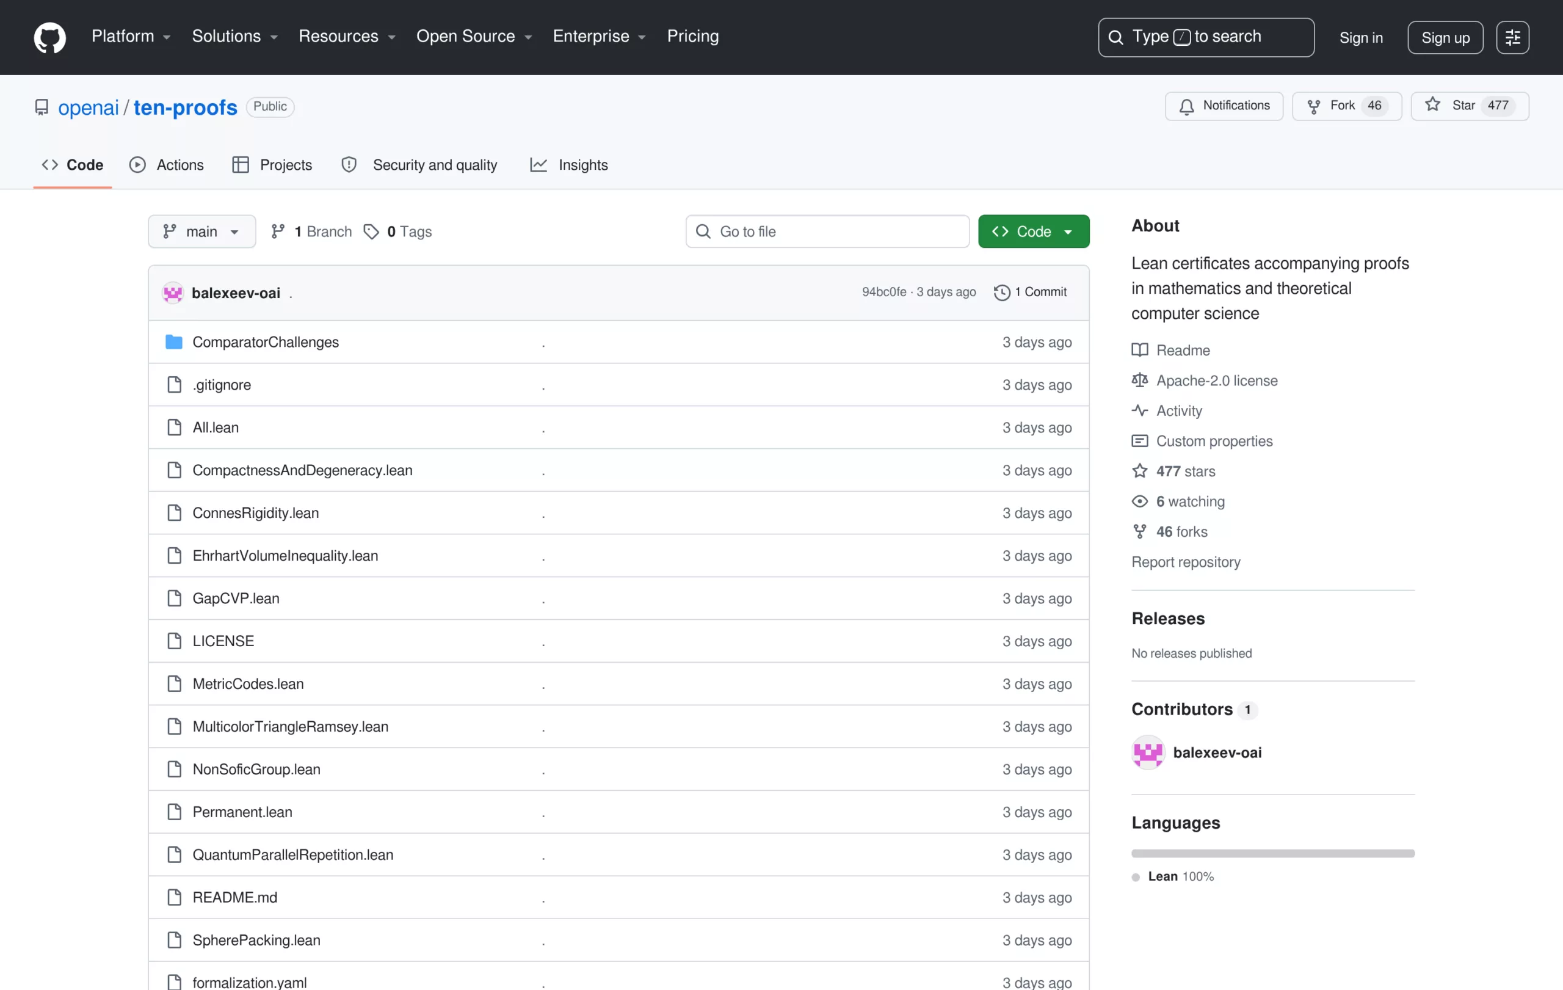Open the green Code dropdown
This screenshot has height=990, width=1563.
coord(1033,231)
